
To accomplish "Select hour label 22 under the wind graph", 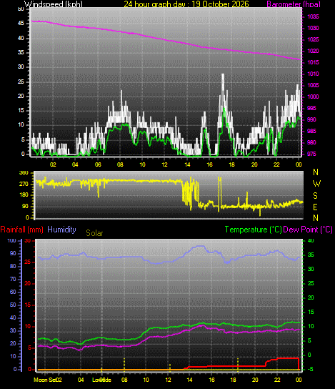I will [276, 164].
